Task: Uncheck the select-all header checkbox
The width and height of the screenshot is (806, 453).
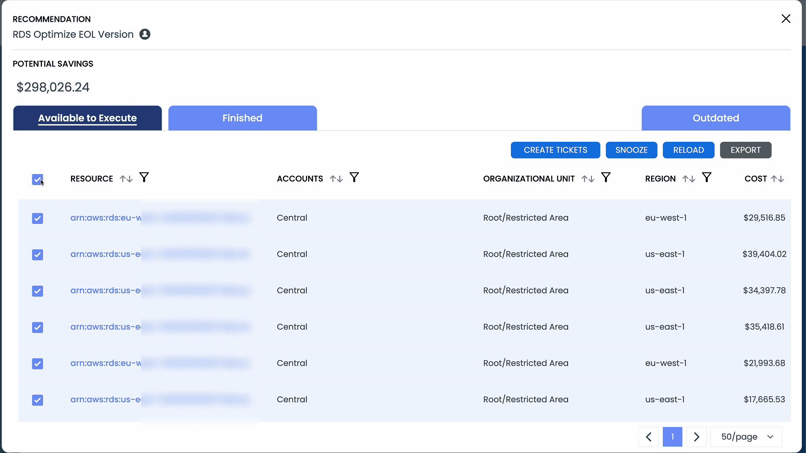Action: click(x=37, y=180)
